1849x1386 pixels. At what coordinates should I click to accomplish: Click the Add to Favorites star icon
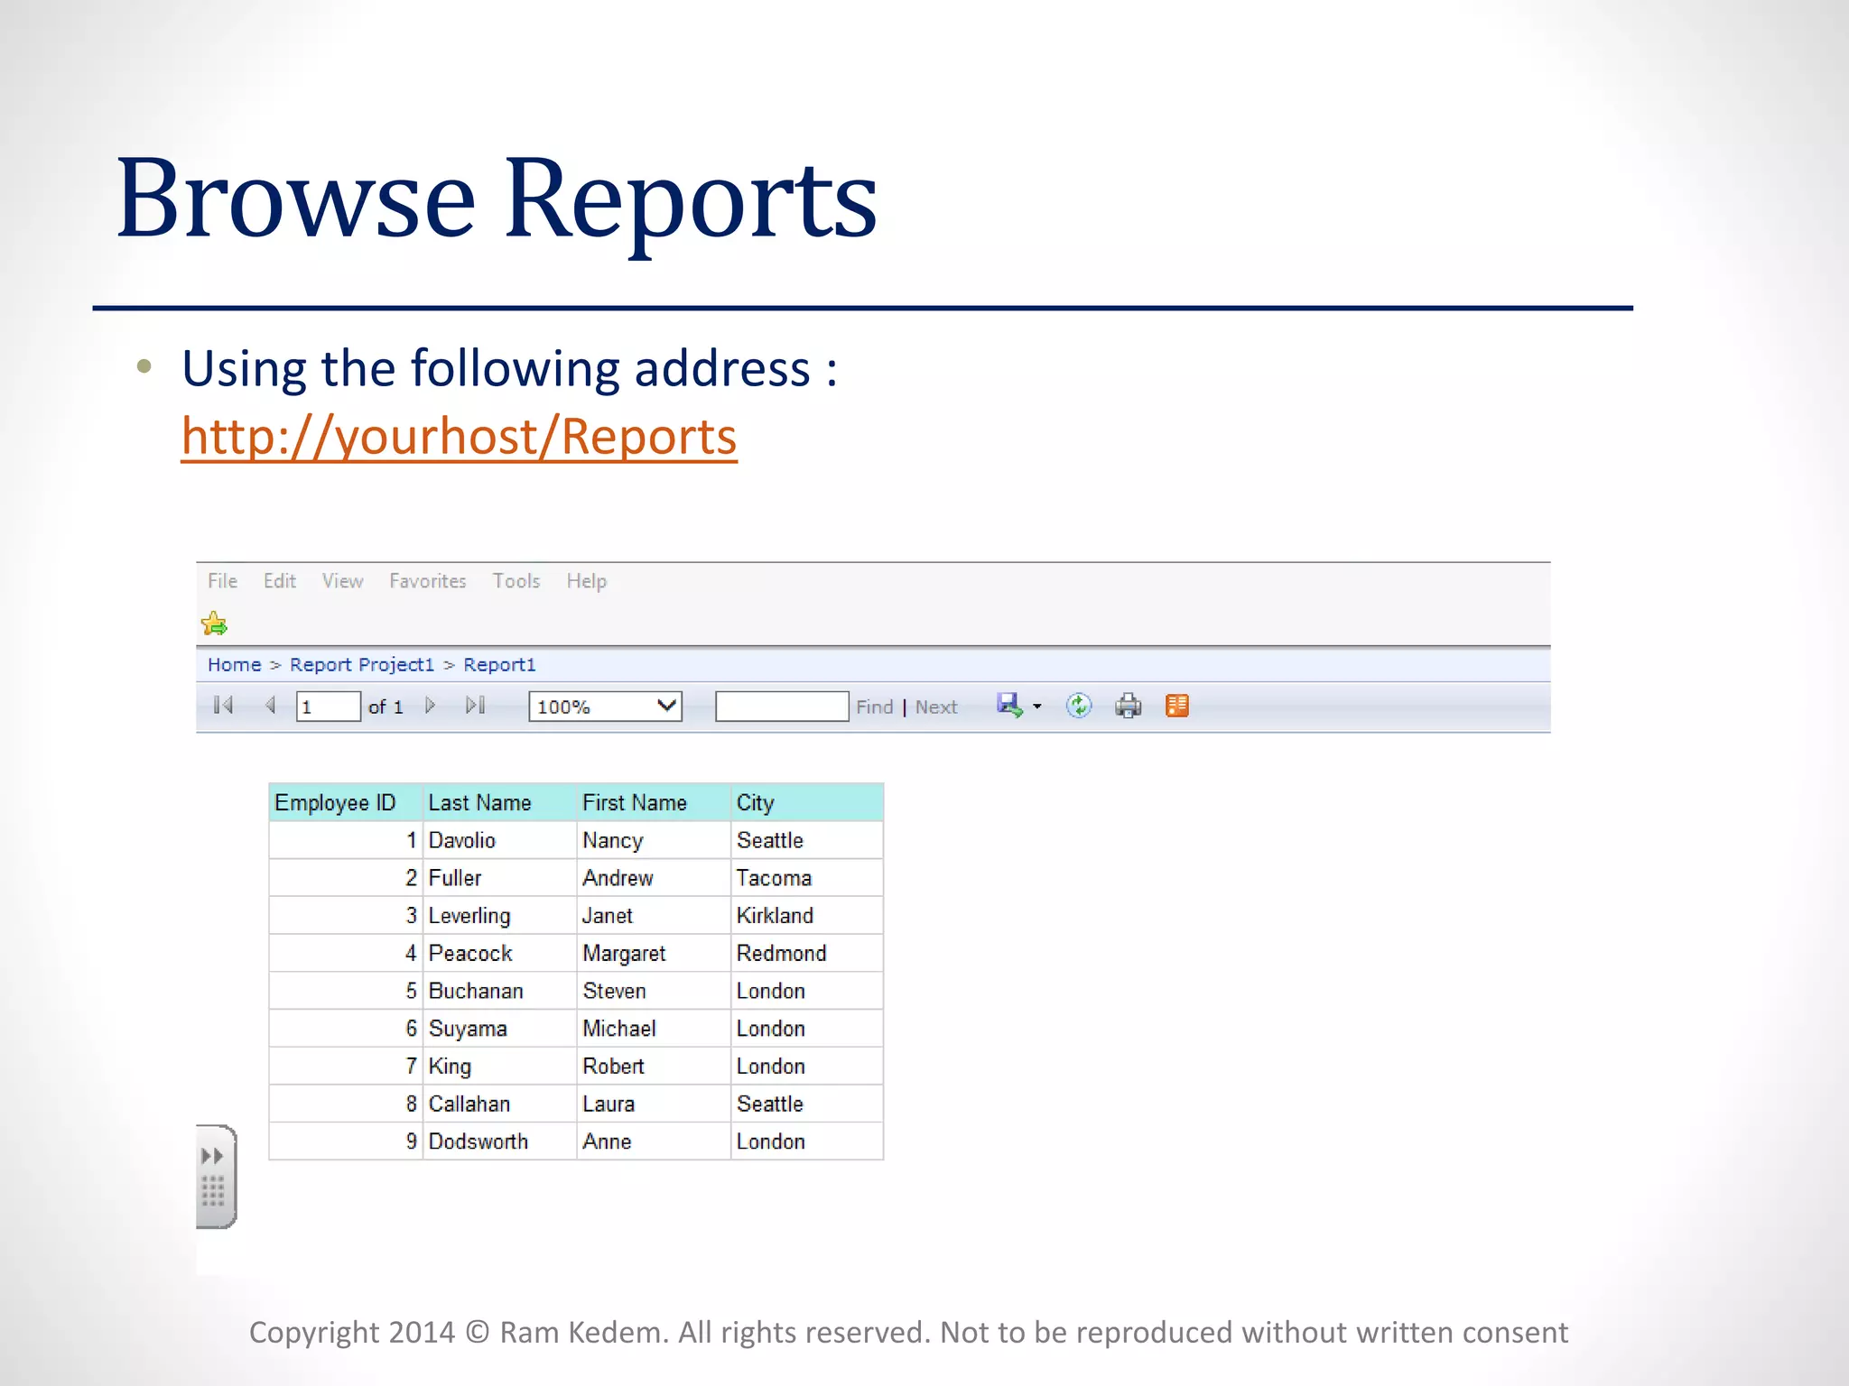point(215,624)
